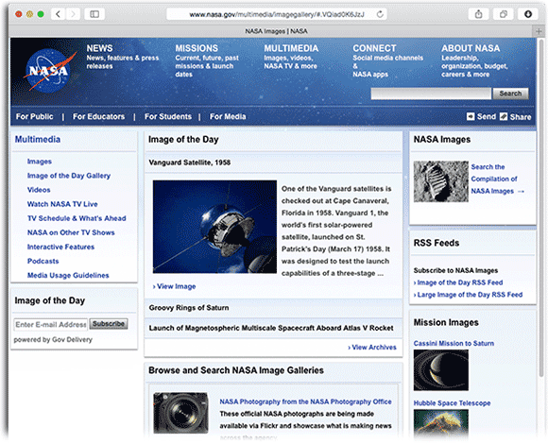Click the Subscribe button
Image resolution: width=548 pixels, height=444 pixels.
tap(109, 324)
